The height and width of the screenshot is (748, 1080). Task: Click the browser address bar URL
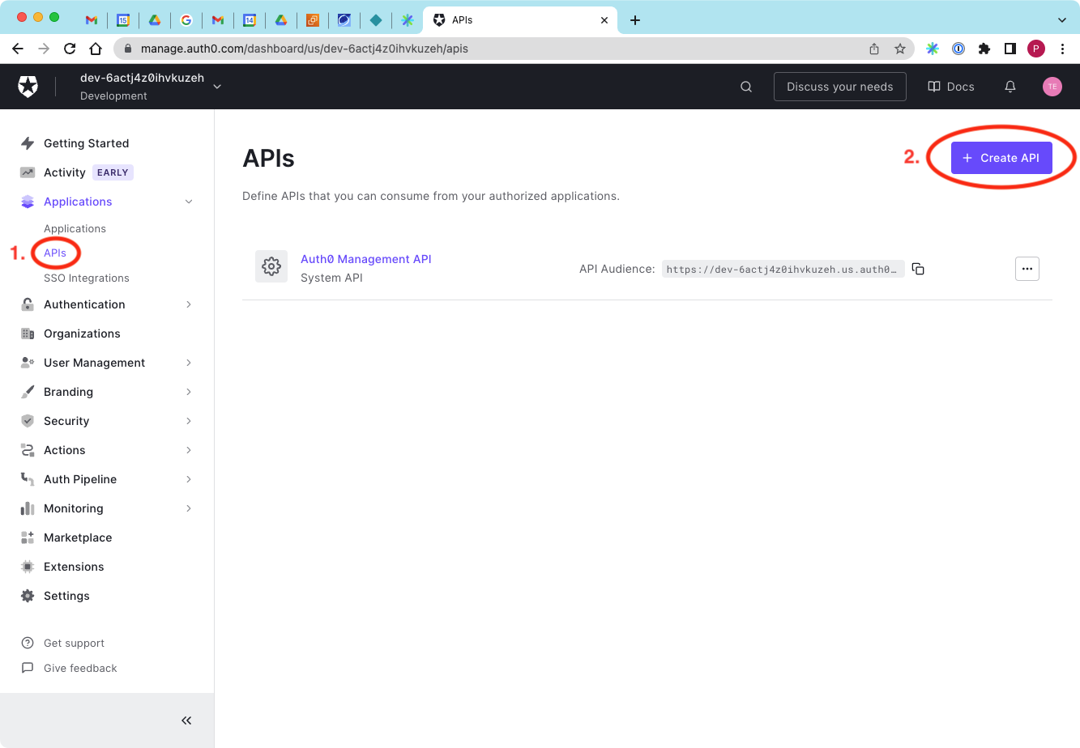pos(305,49)
